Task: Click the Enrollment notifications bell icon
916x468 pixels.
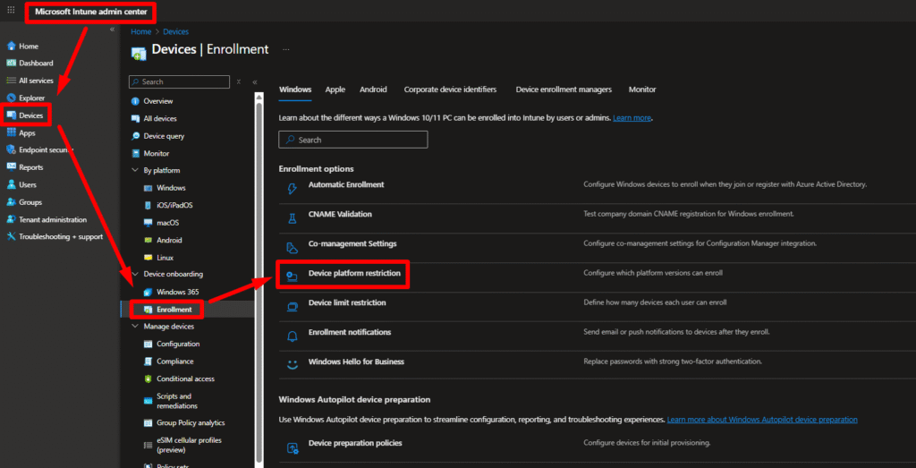Action: (293, 336)
